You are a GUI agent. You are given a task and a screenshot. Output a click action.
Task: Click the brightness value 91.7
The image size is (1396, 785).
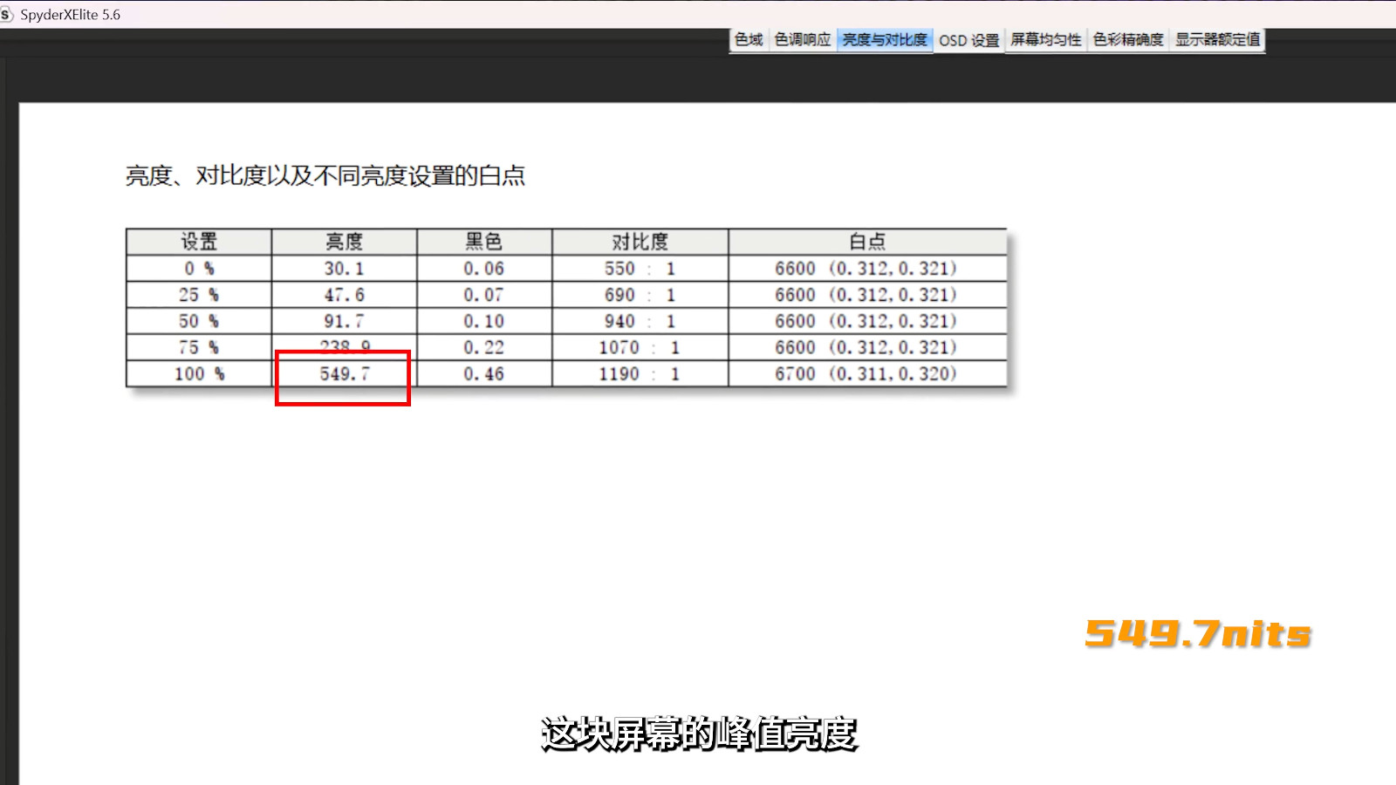[344, 321]
